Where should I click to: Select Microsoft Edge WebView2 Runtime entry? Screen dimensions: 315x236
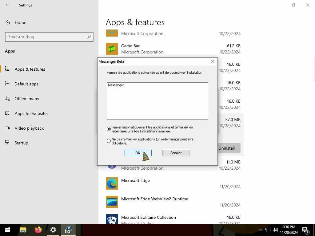pos(173,202)
